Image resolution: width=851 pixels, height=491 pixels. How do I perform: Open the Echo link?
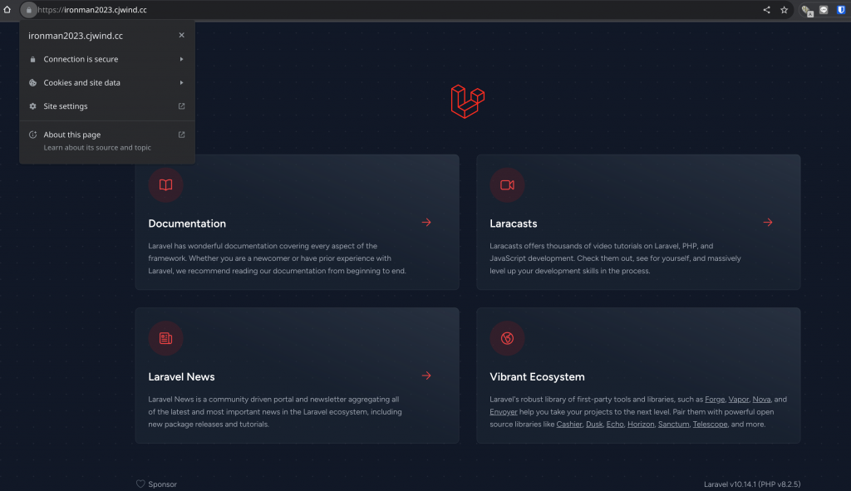click(615, 425)
